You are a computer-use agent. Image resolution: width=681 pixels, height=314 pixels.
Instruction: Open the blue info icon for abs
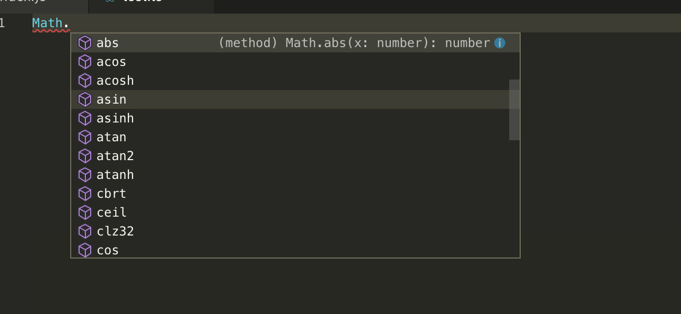[x=500, y=43]
